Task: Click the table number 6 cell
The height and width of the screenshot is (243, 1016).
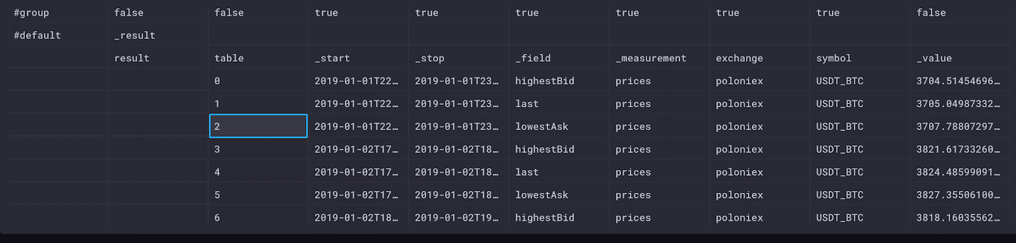Action: (258, 218)
